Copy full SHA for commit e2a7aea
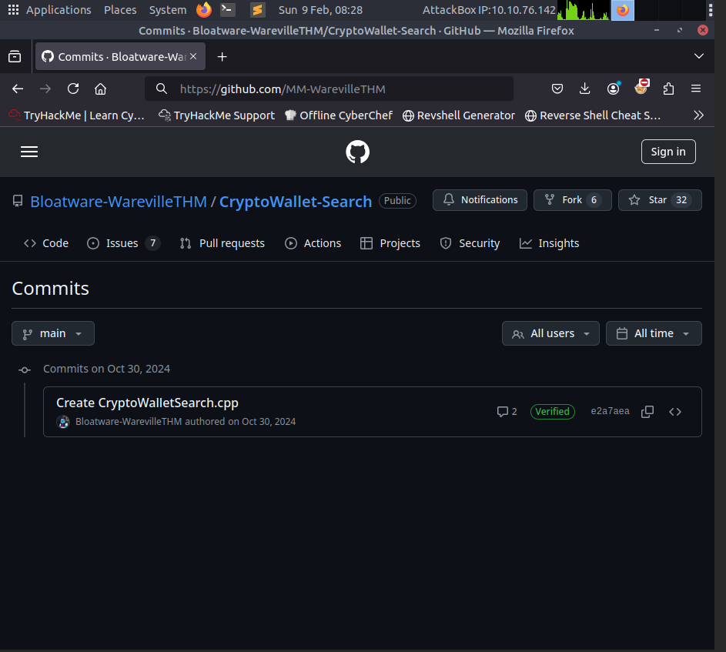 (647, 412)
